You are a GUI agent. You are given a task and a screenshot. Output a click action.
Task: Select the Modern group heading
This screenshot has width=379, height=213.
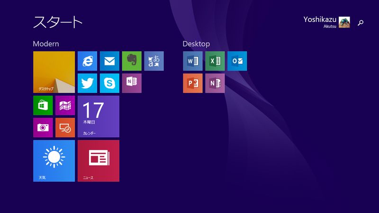[x=46, y=44]
